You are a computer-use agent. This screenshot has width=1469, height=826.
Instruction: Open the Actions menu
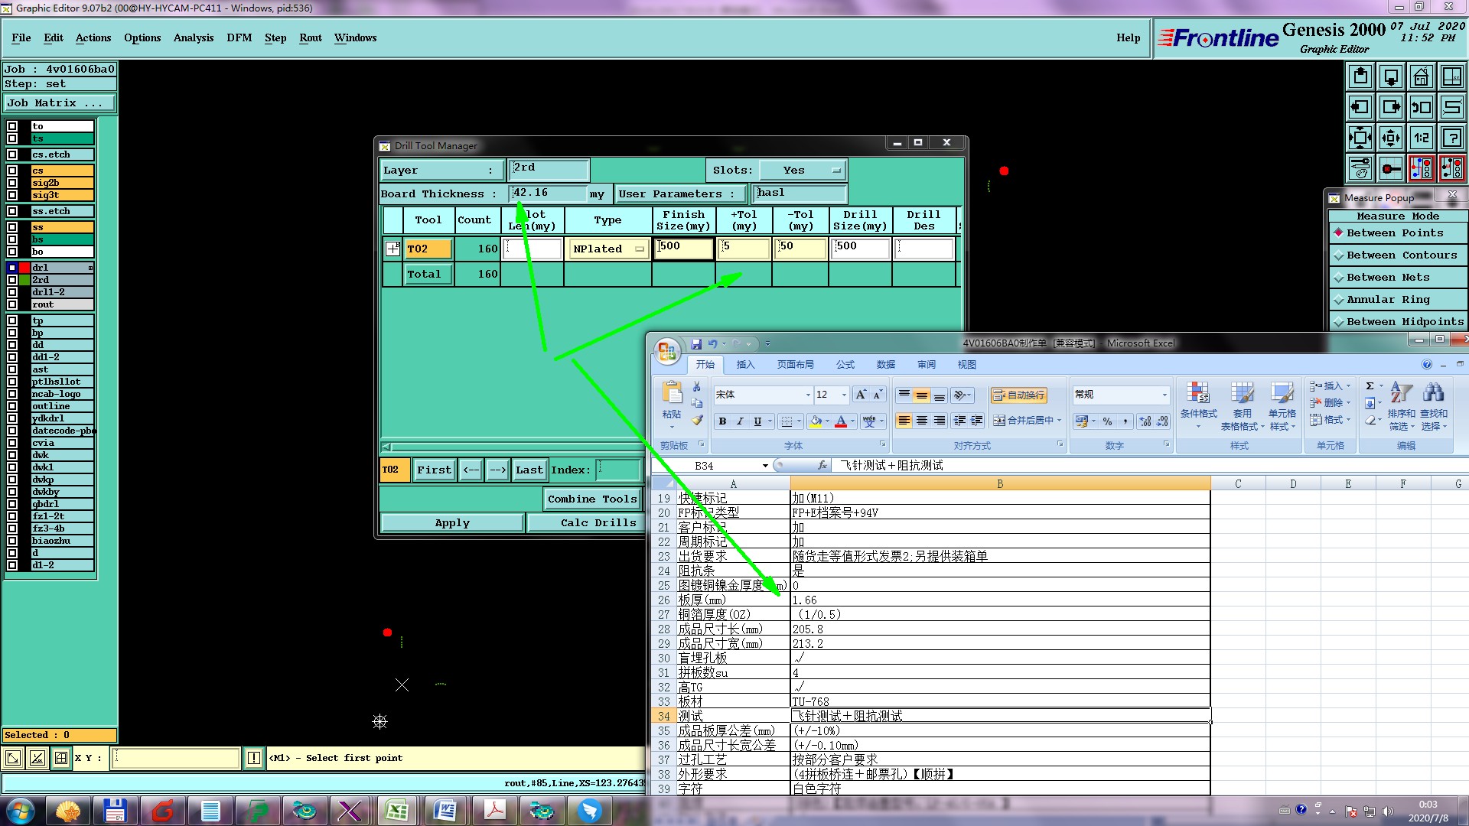coord(93,37)
